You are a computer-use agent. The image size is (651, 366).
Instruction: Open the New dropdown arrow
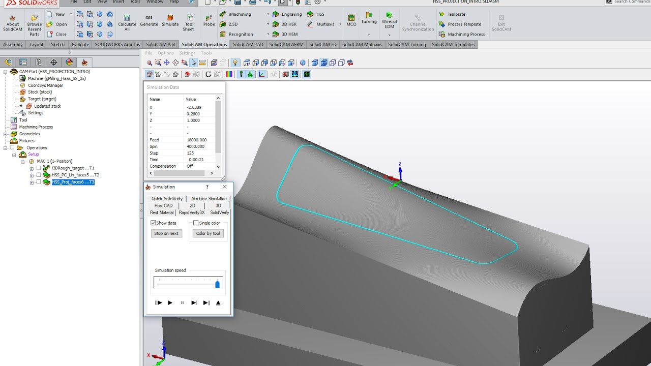pyautogui.click(x=70, y=14)
